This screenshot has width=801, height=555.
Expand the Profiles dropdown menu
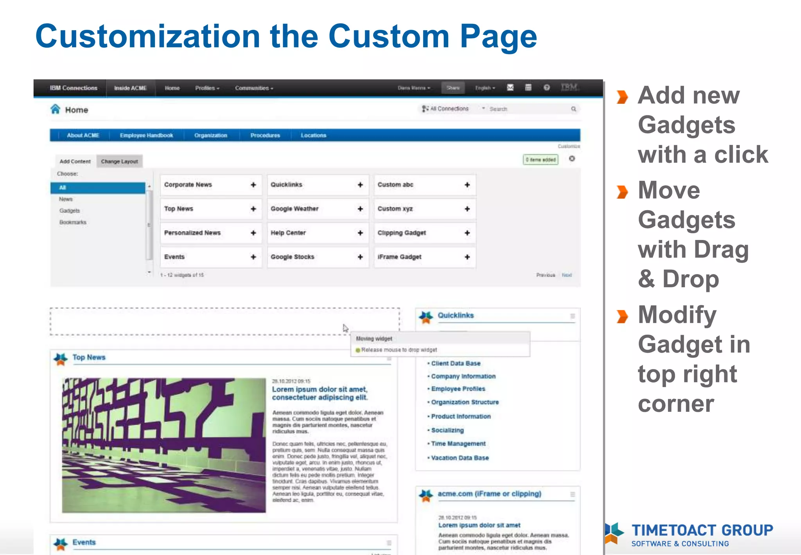(x=207, y=88)
